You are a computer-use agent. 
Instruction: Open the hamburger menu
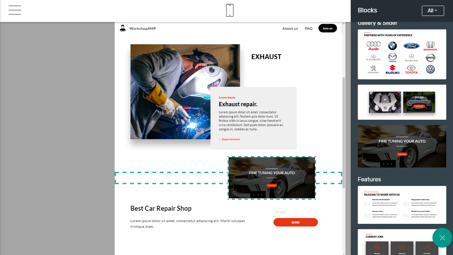[15, 10]
